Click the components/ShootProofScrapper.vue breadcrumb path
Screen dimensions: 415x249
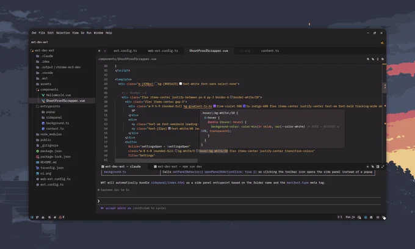click(128, 59)
